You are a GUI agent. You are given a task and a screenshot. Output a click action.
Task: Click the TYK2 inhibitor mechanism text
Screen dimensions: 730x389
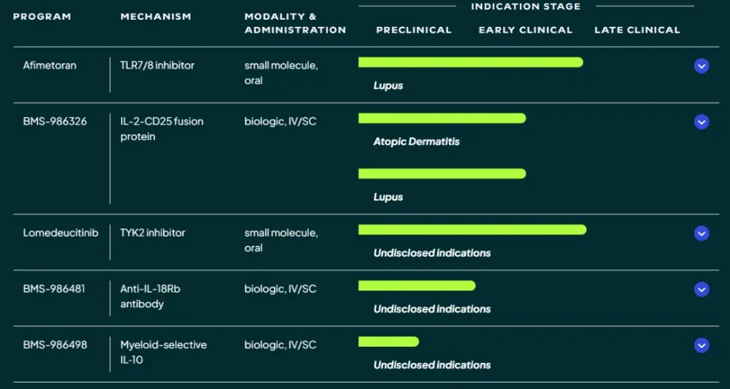point(153,233)
